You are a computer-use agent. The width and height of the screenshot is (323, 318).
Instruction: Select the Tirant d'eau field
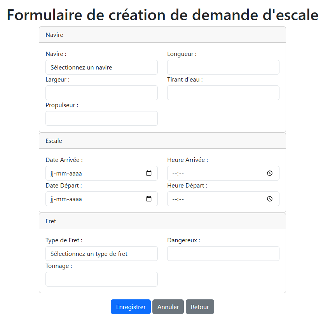coord(223,93)
